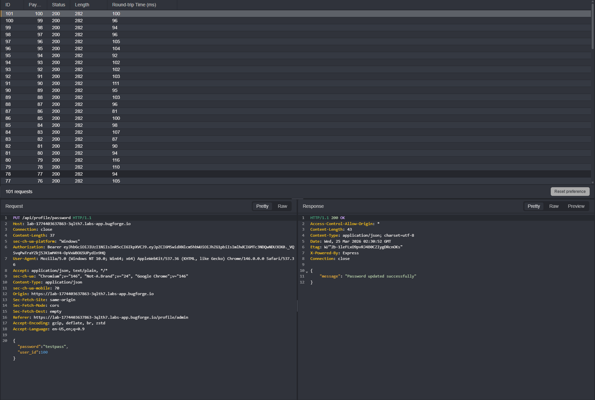
Task: Select request row with ID 96
Action: coord(296,48)
